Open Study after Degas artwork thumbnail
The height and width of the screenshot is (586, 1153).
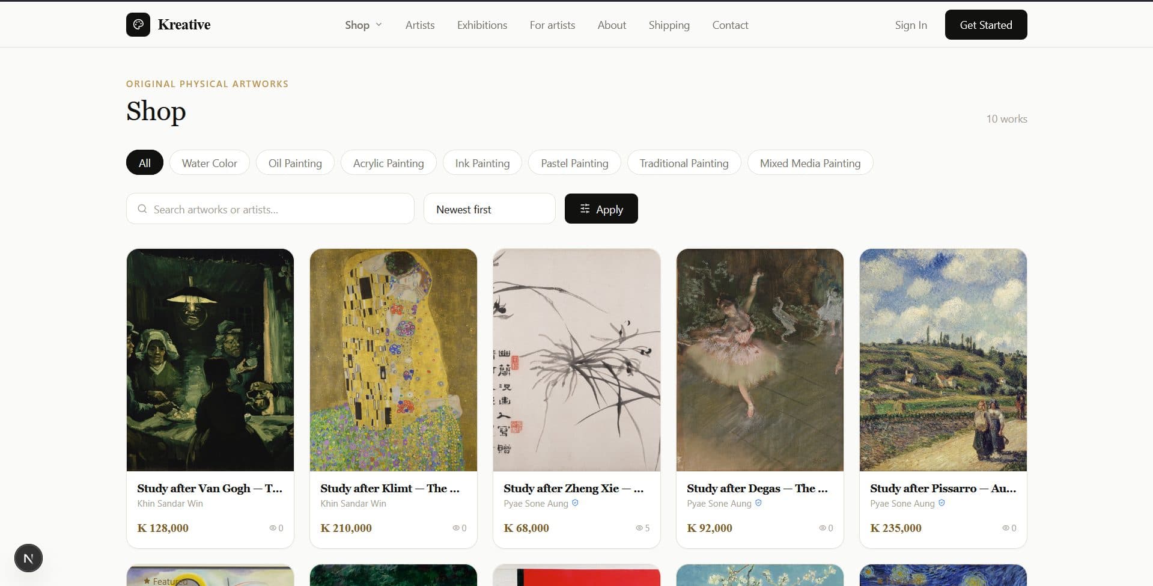(760, 360)
